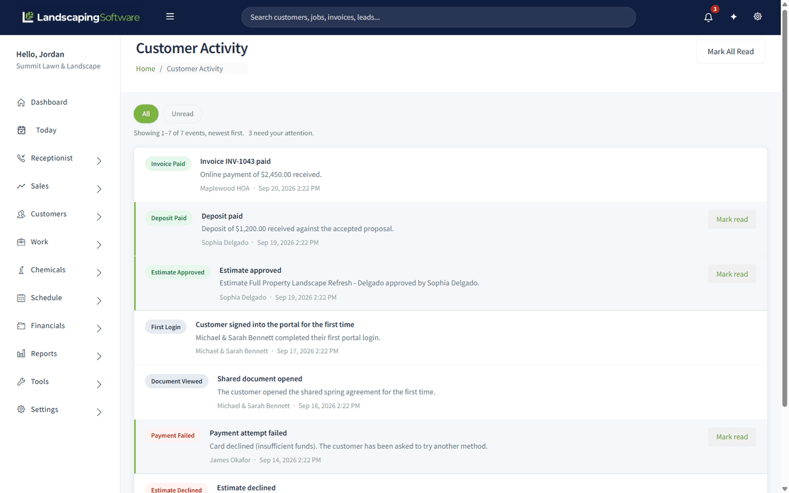The height and width of the screenshot is (493, 789).
Task: Click the Financials wallet icon
Action: (x=21, y=326)
